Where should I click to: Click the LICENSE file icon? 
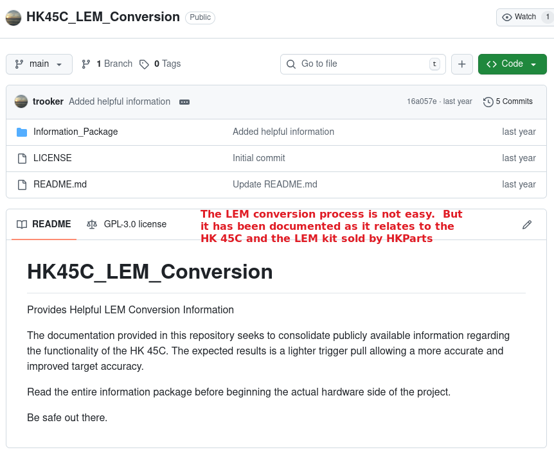(22, 158)
